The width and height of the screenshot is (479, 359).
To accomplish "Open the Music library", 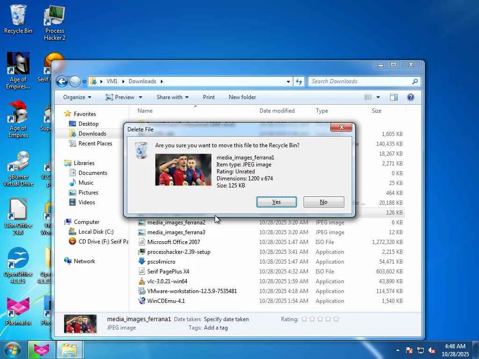I will point(81,183).
